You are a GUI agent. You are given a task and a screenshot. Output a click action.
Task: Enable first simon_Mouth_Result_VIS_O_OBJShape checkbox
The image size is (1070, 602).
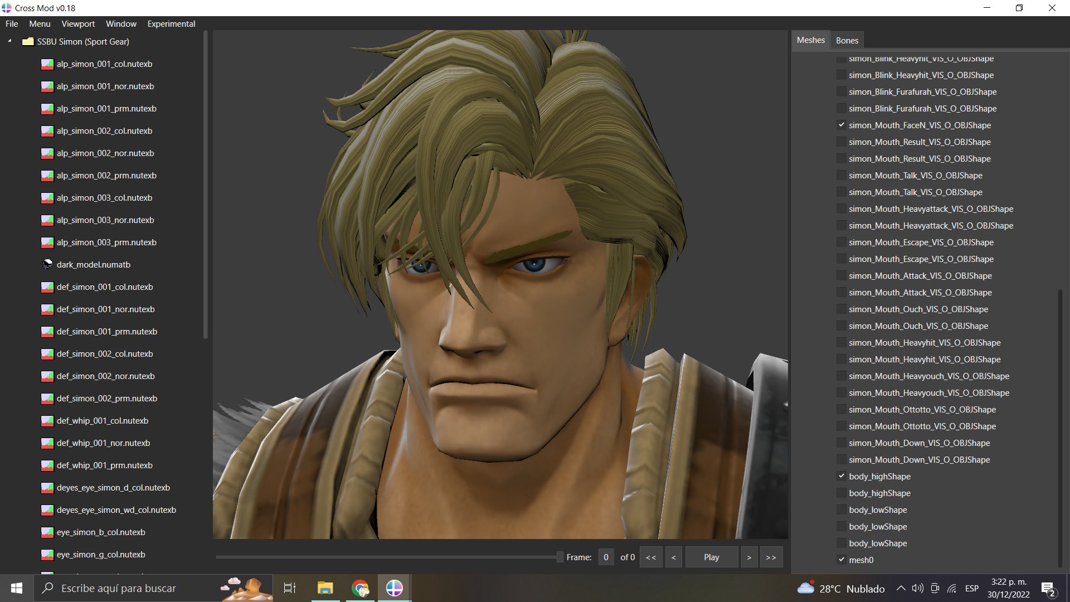point(842,142)
